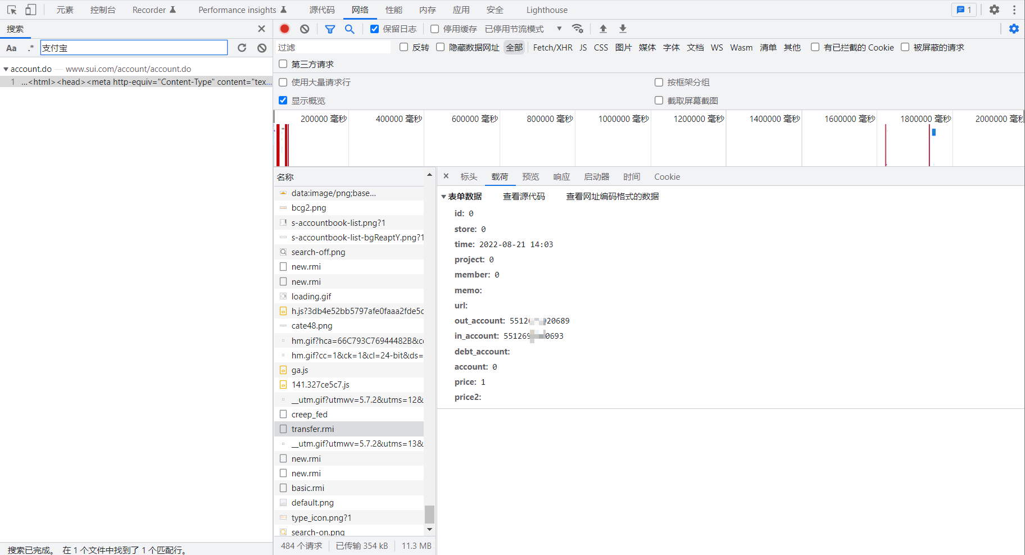1025x555 pixels.
Task: Switch to the 响应 tab
Action: click(x=561, y=176)
